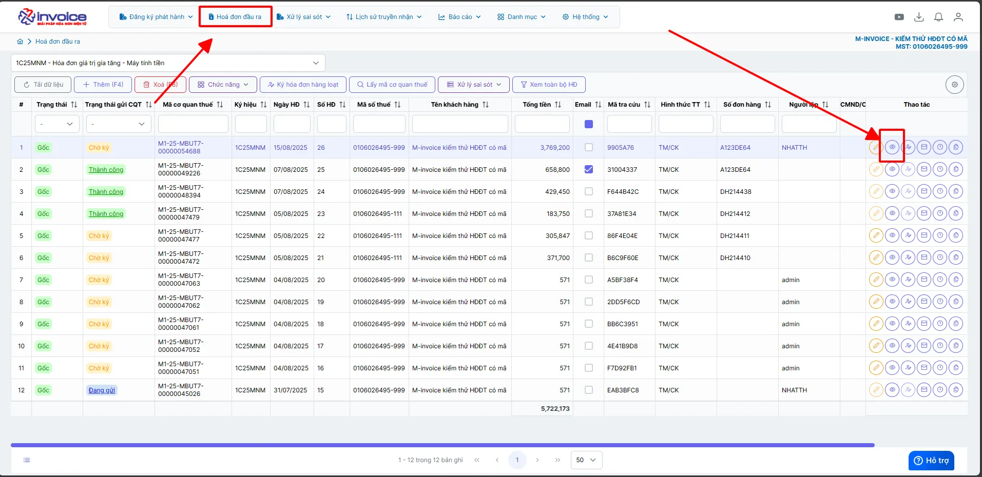Click the envelope email icon on row 3

[924, 191]
